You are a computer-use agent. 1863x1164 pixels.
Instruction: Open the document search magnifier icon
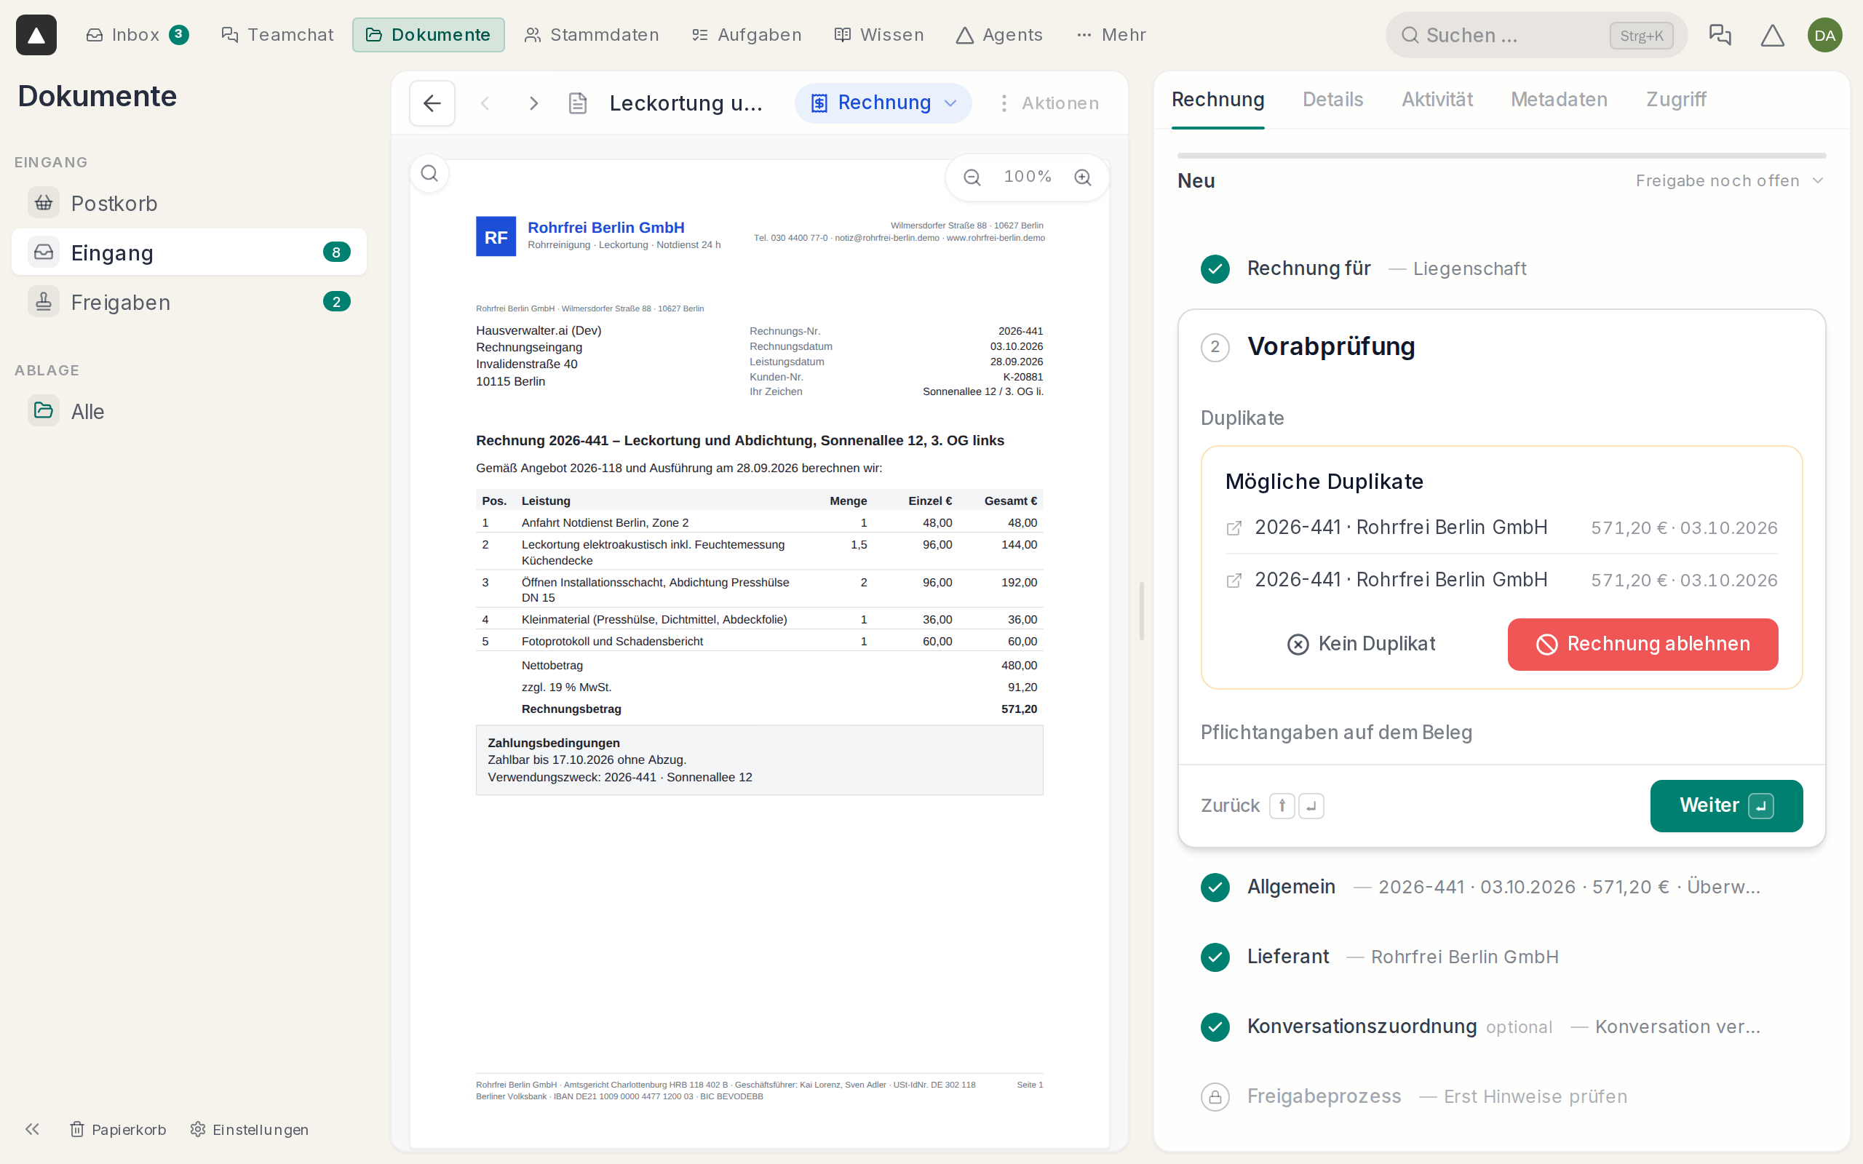coord(429,174)
